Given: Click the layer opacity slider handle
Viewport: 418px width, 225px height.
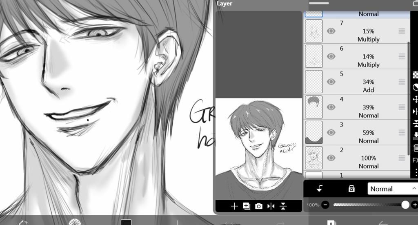Looking at the screenshot, I should 405,205.
